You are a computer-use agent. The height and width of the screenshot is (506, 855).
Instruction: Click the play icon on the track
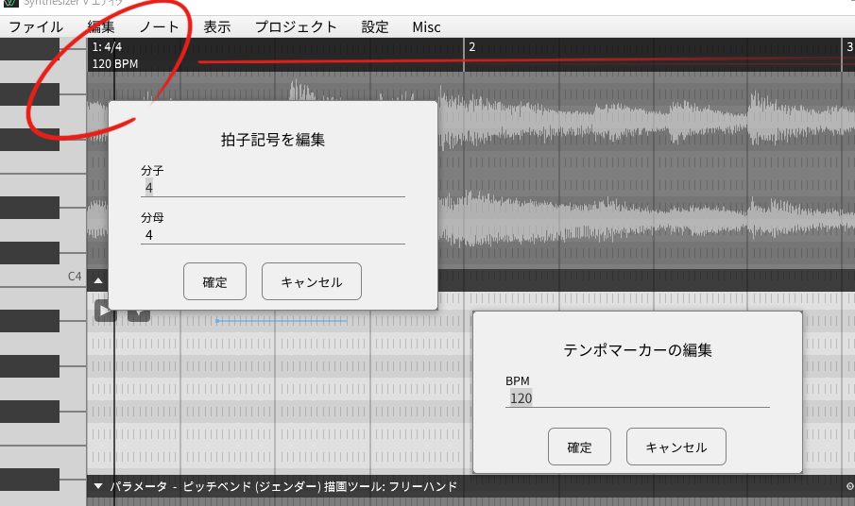click(105, 311)
